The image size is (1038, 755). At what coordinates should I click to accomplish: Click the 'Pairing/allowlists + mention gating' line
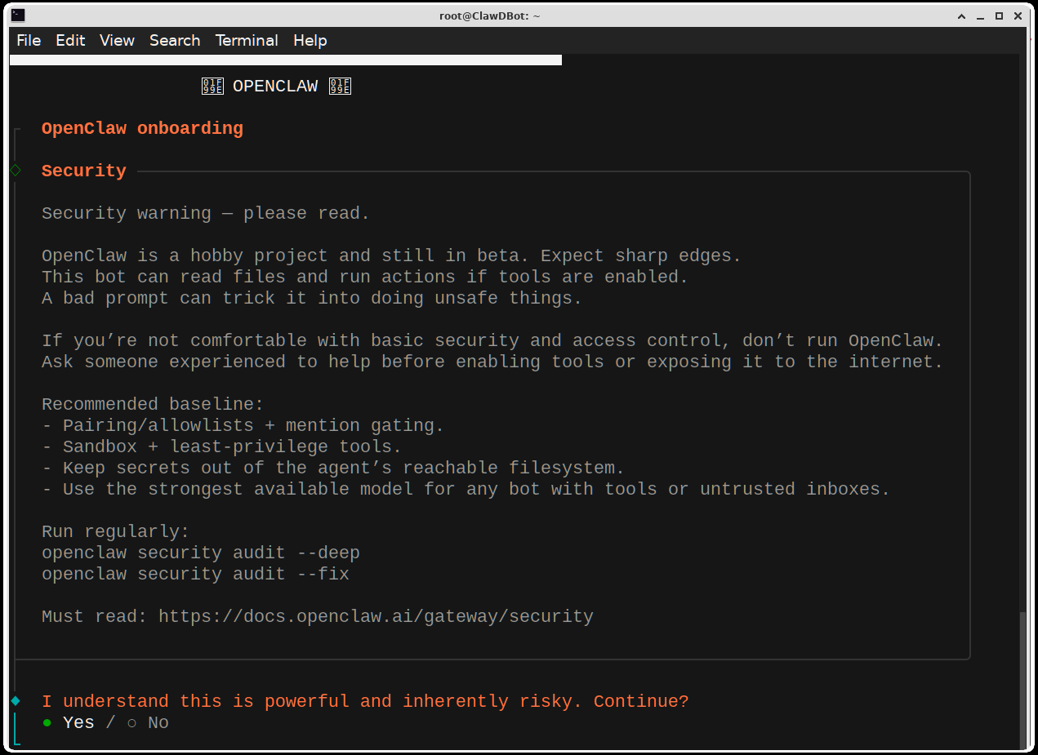pos(243,425)
